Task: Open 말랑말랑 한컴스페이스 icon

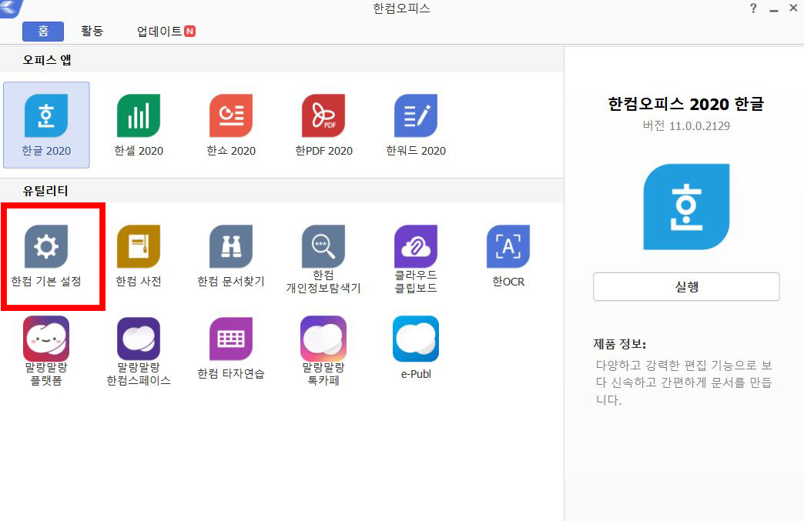Action: [139, 339]
